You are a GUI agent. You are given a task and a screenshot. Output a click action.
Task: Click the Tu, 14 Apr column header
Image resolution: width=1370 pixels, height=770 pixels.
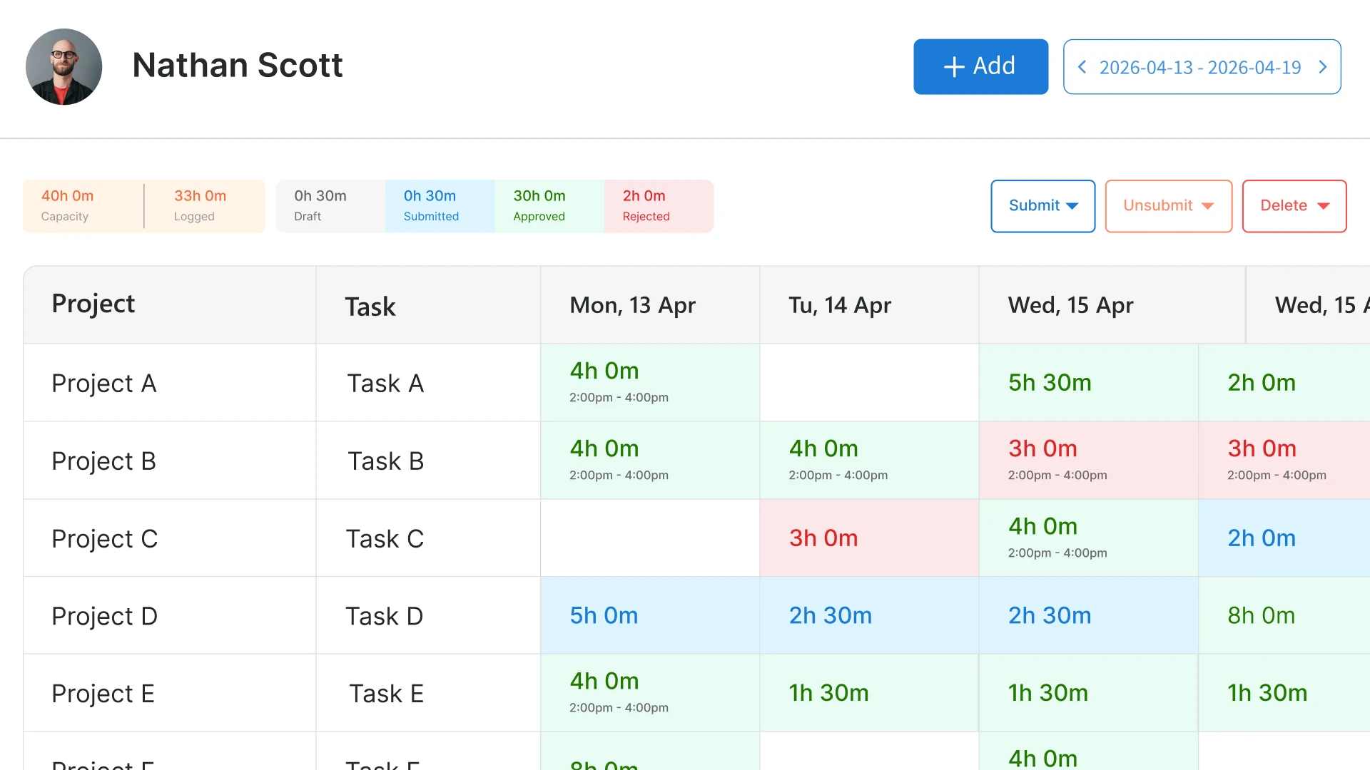(869, 305)
